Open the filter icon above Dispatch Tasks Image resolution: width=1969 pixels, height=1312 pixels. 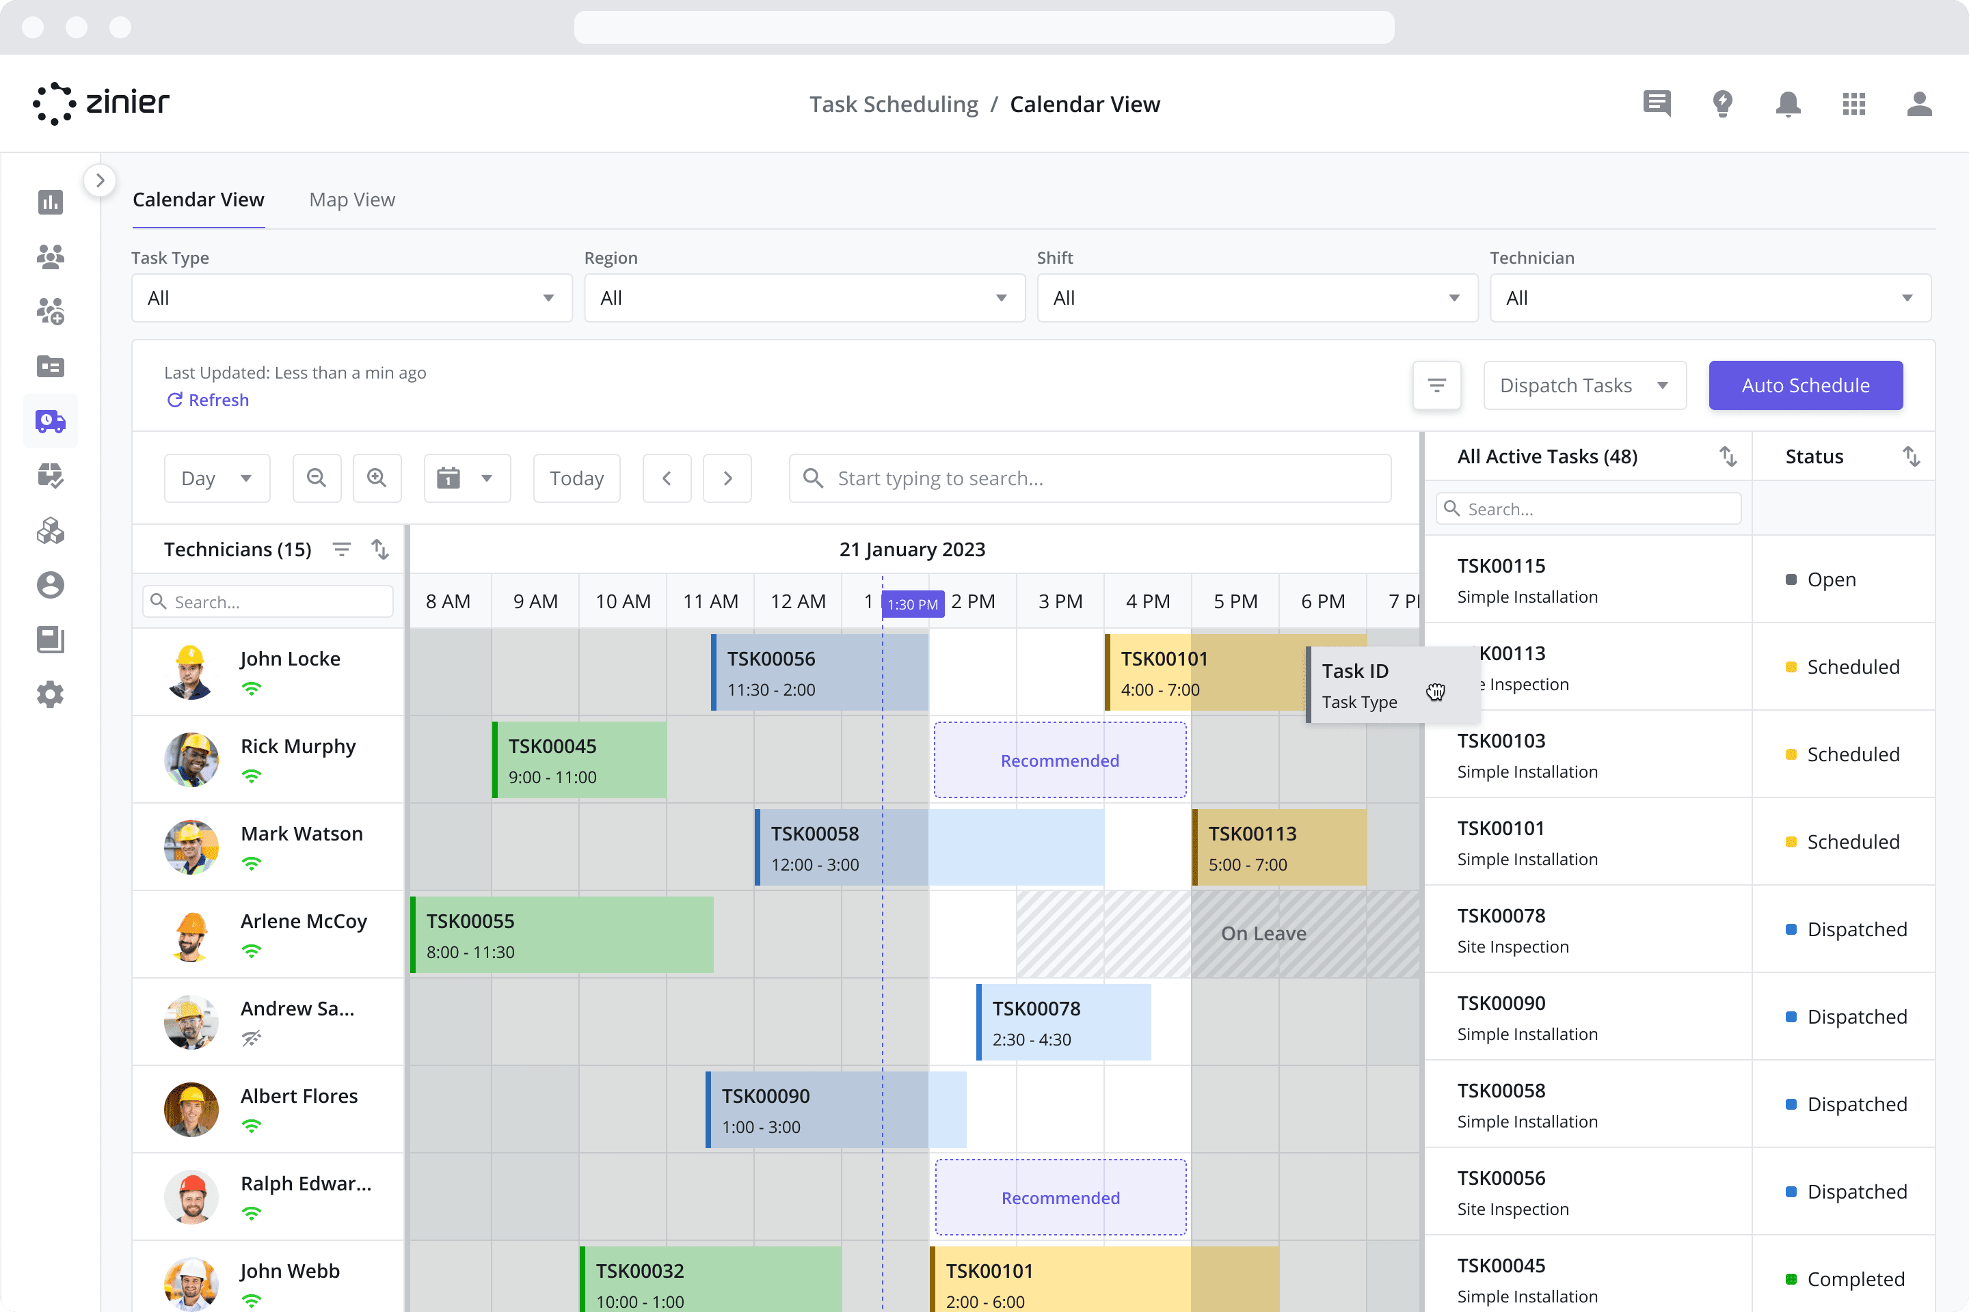coord(1436,385)
